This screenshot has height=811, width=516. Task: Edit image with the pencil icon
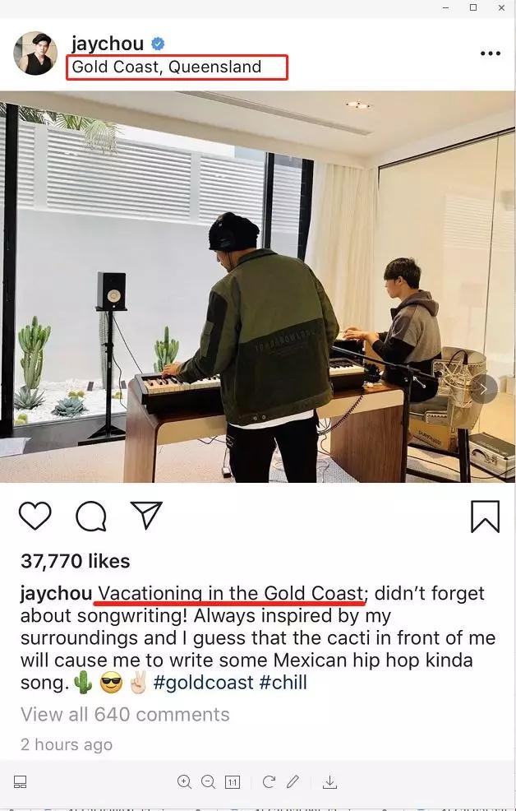coord(293,781)
